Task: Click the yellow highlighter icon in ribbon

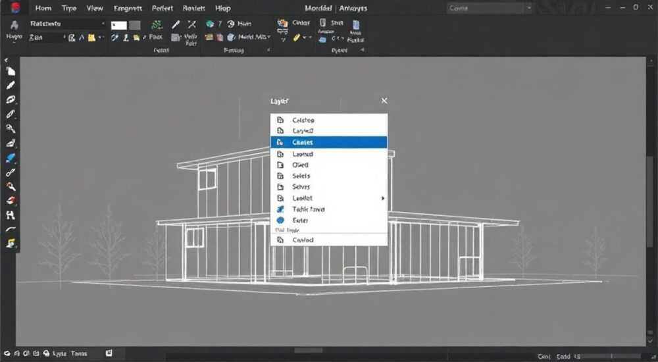Action: coord(297,38)
